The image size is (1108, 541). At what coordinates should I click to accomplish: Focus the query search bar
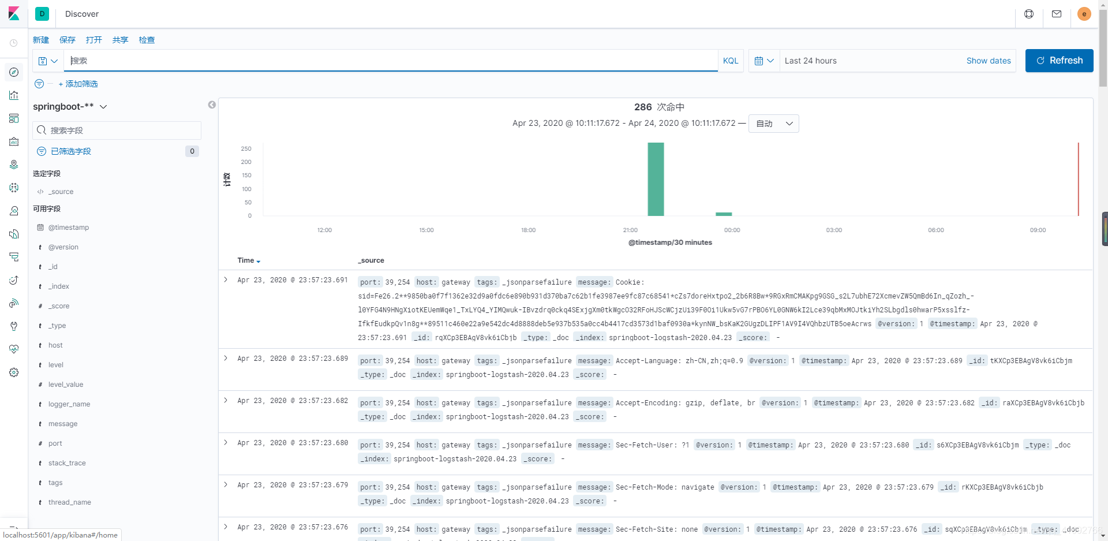tap(391, 61)
